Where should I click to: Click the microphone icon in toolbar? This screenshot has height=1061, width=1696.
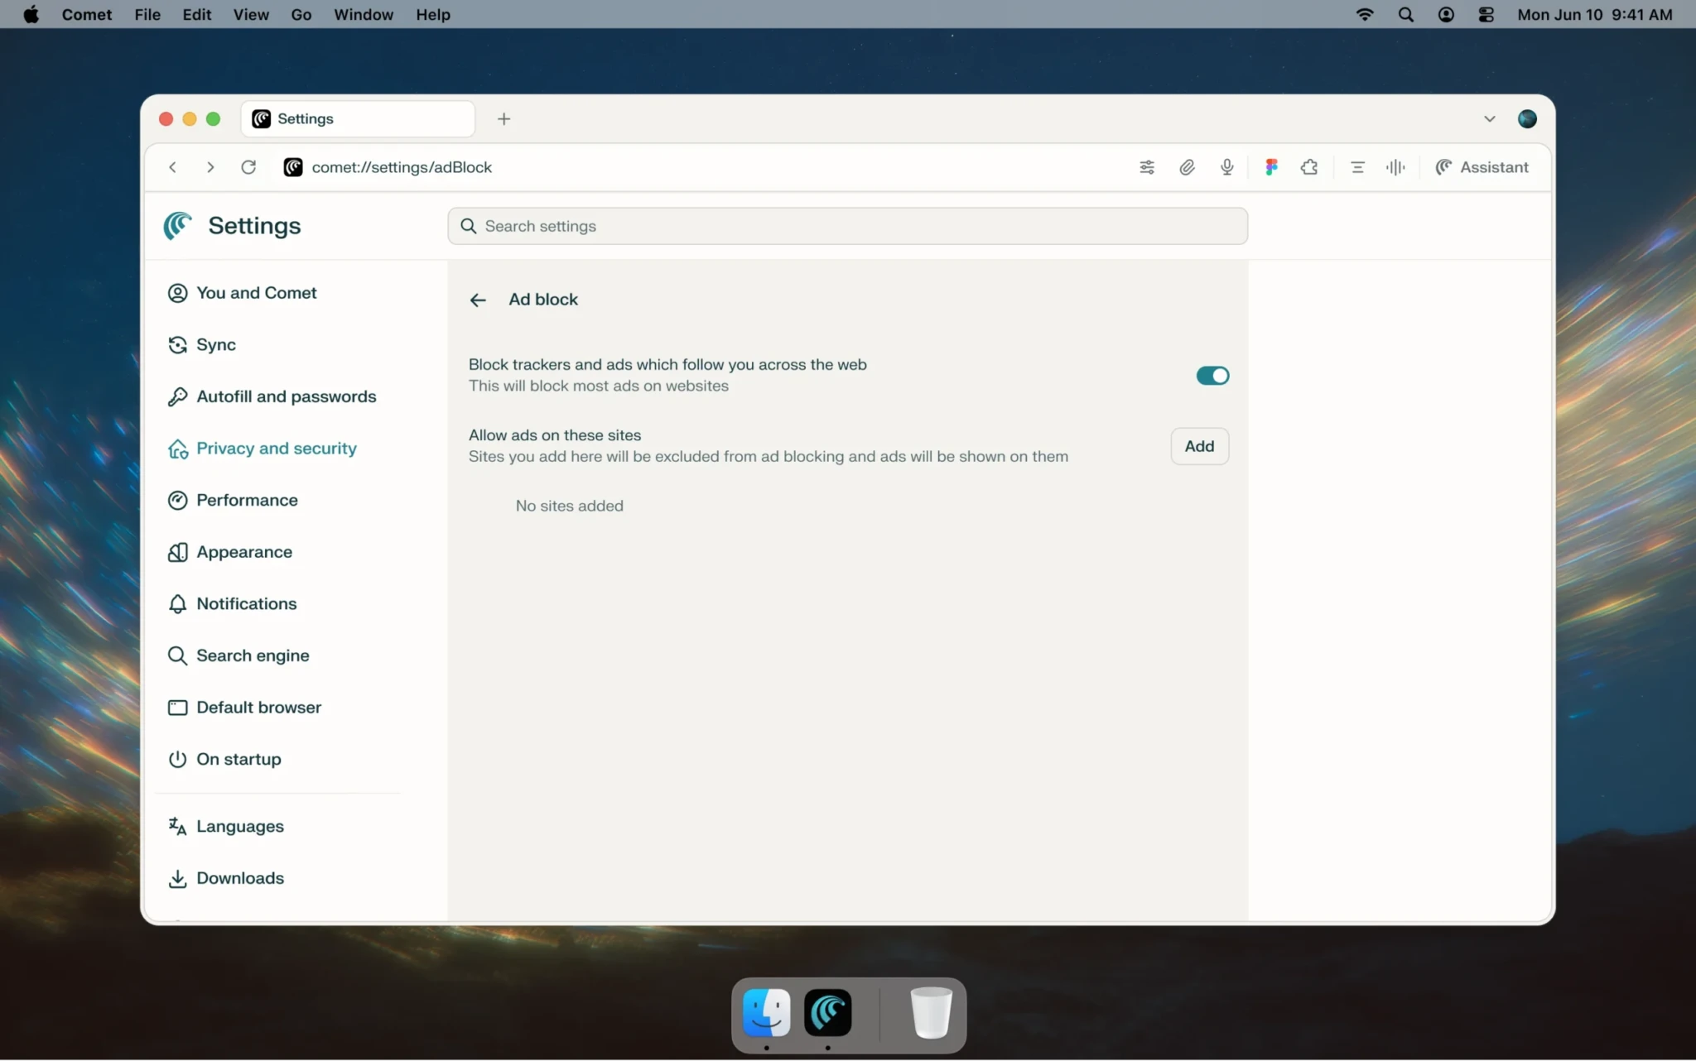click(x=1226, y=167)
